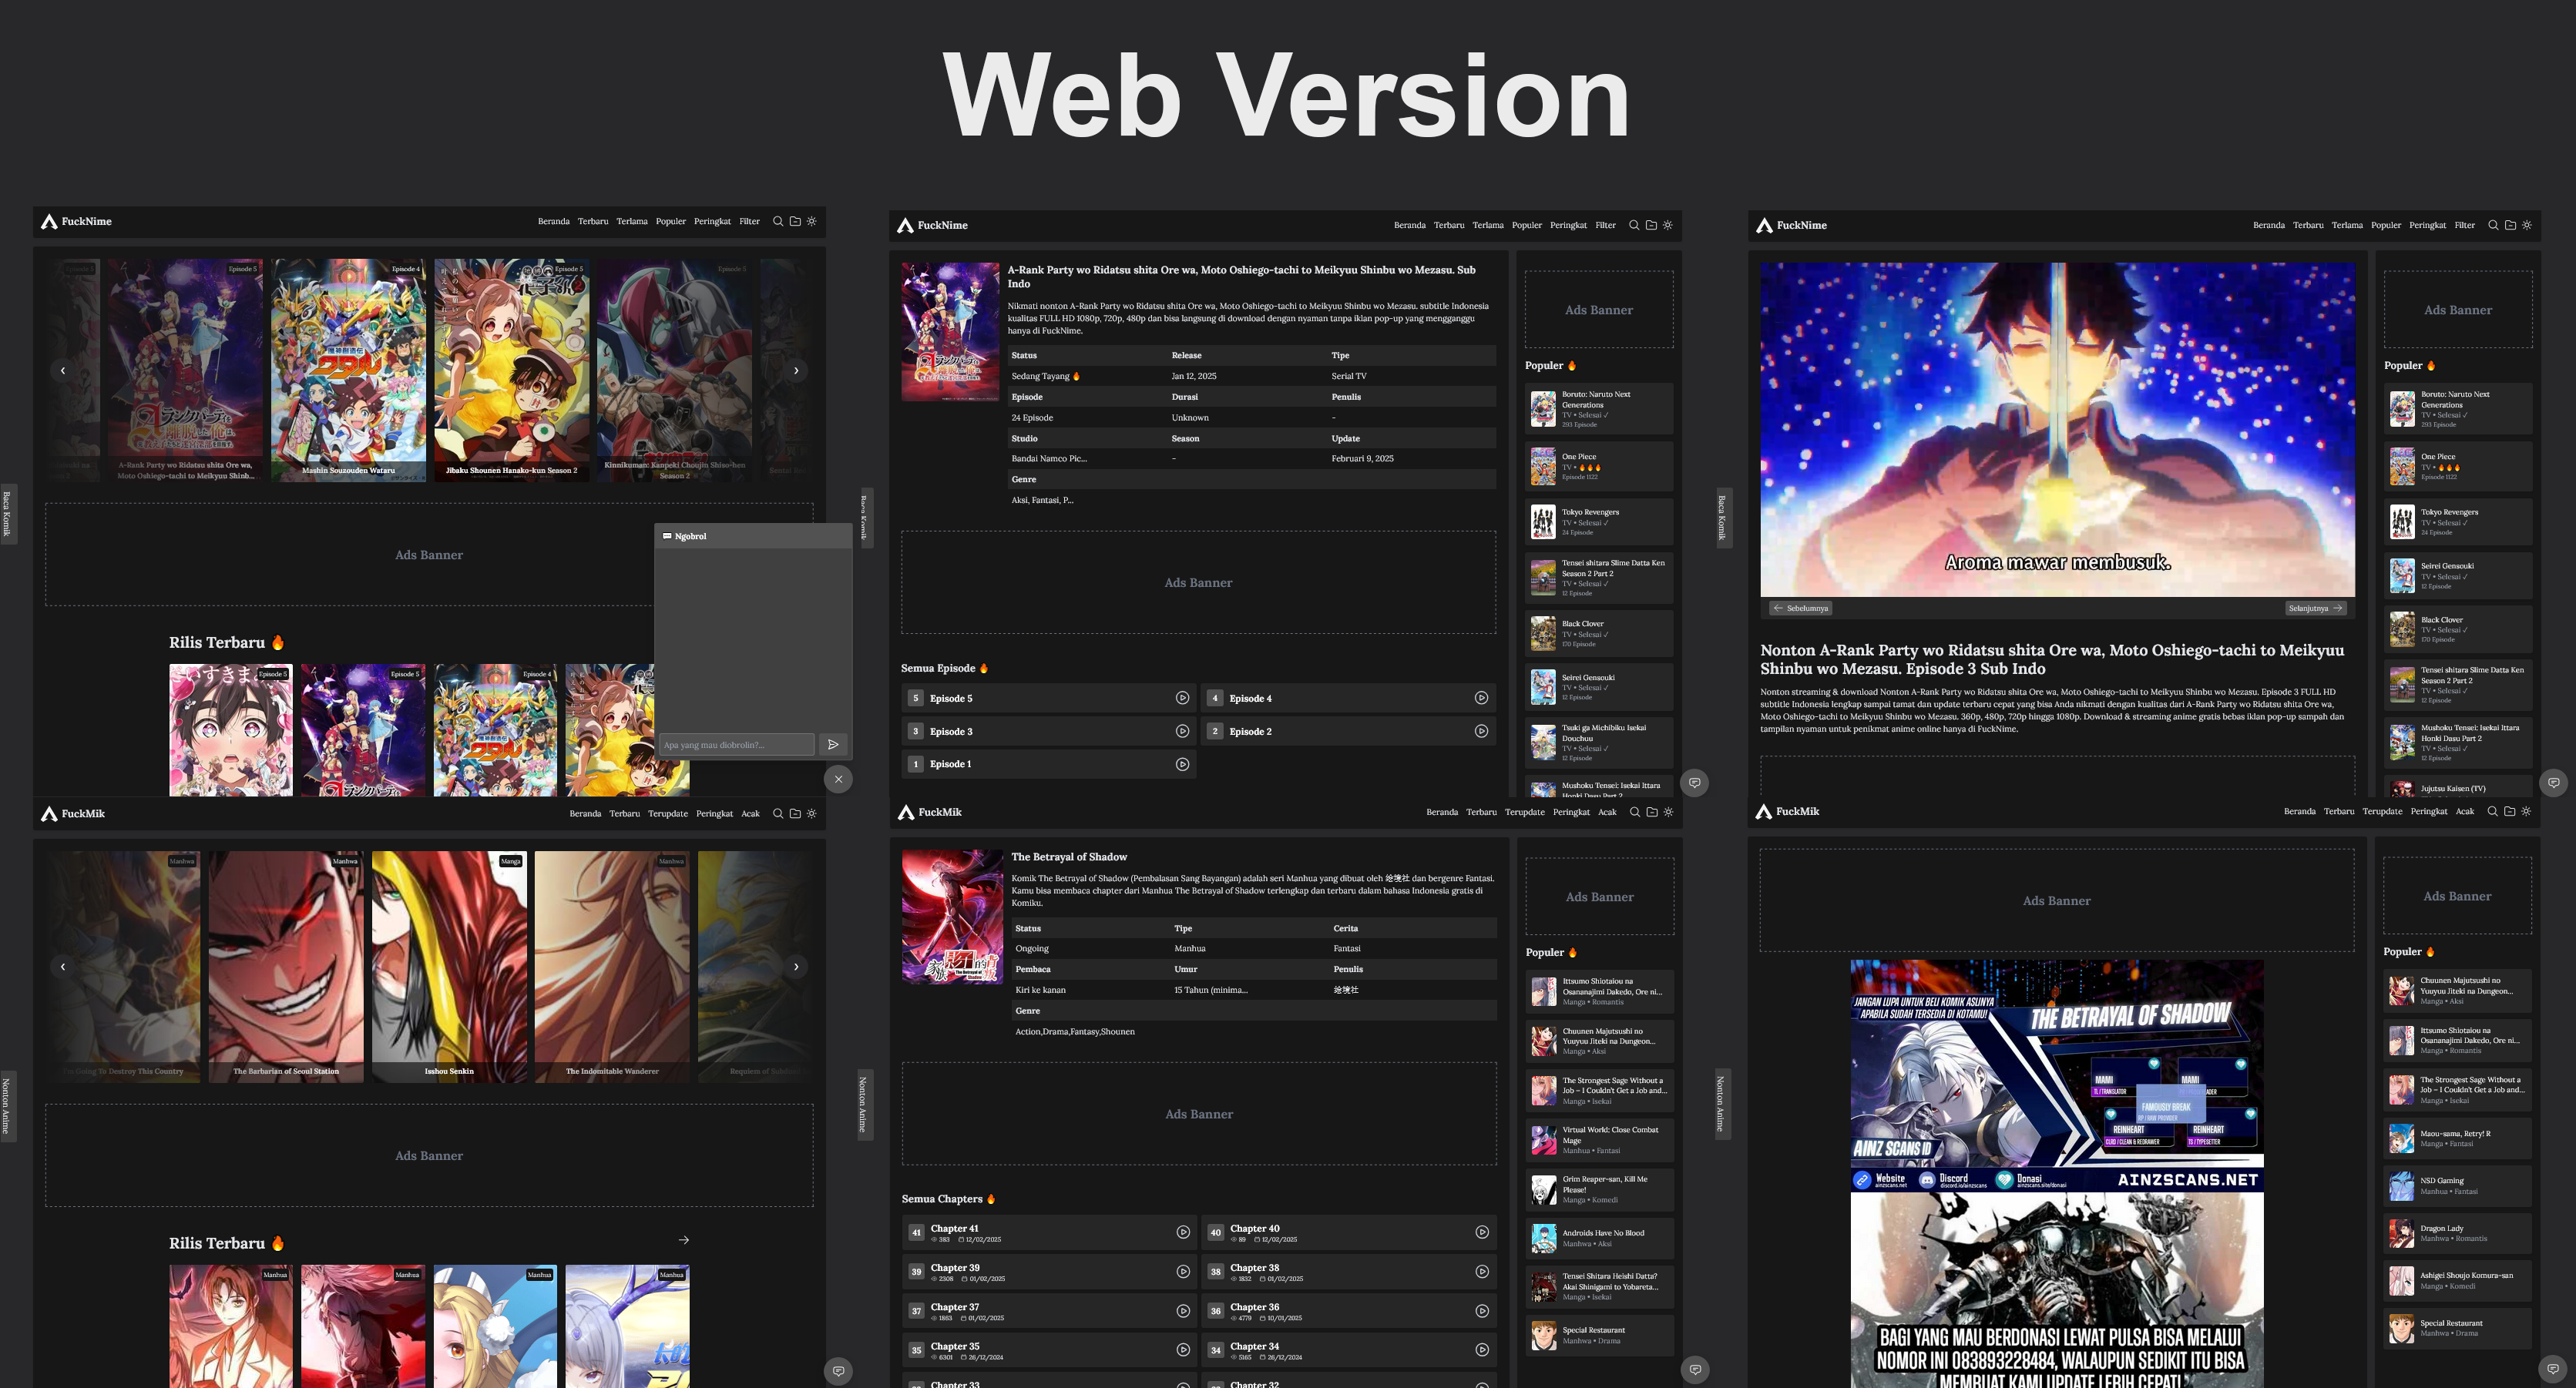Open search on FuckNime episode player page
This screenshot has width=2576, height=1388.
click(x=2493, y=225)
